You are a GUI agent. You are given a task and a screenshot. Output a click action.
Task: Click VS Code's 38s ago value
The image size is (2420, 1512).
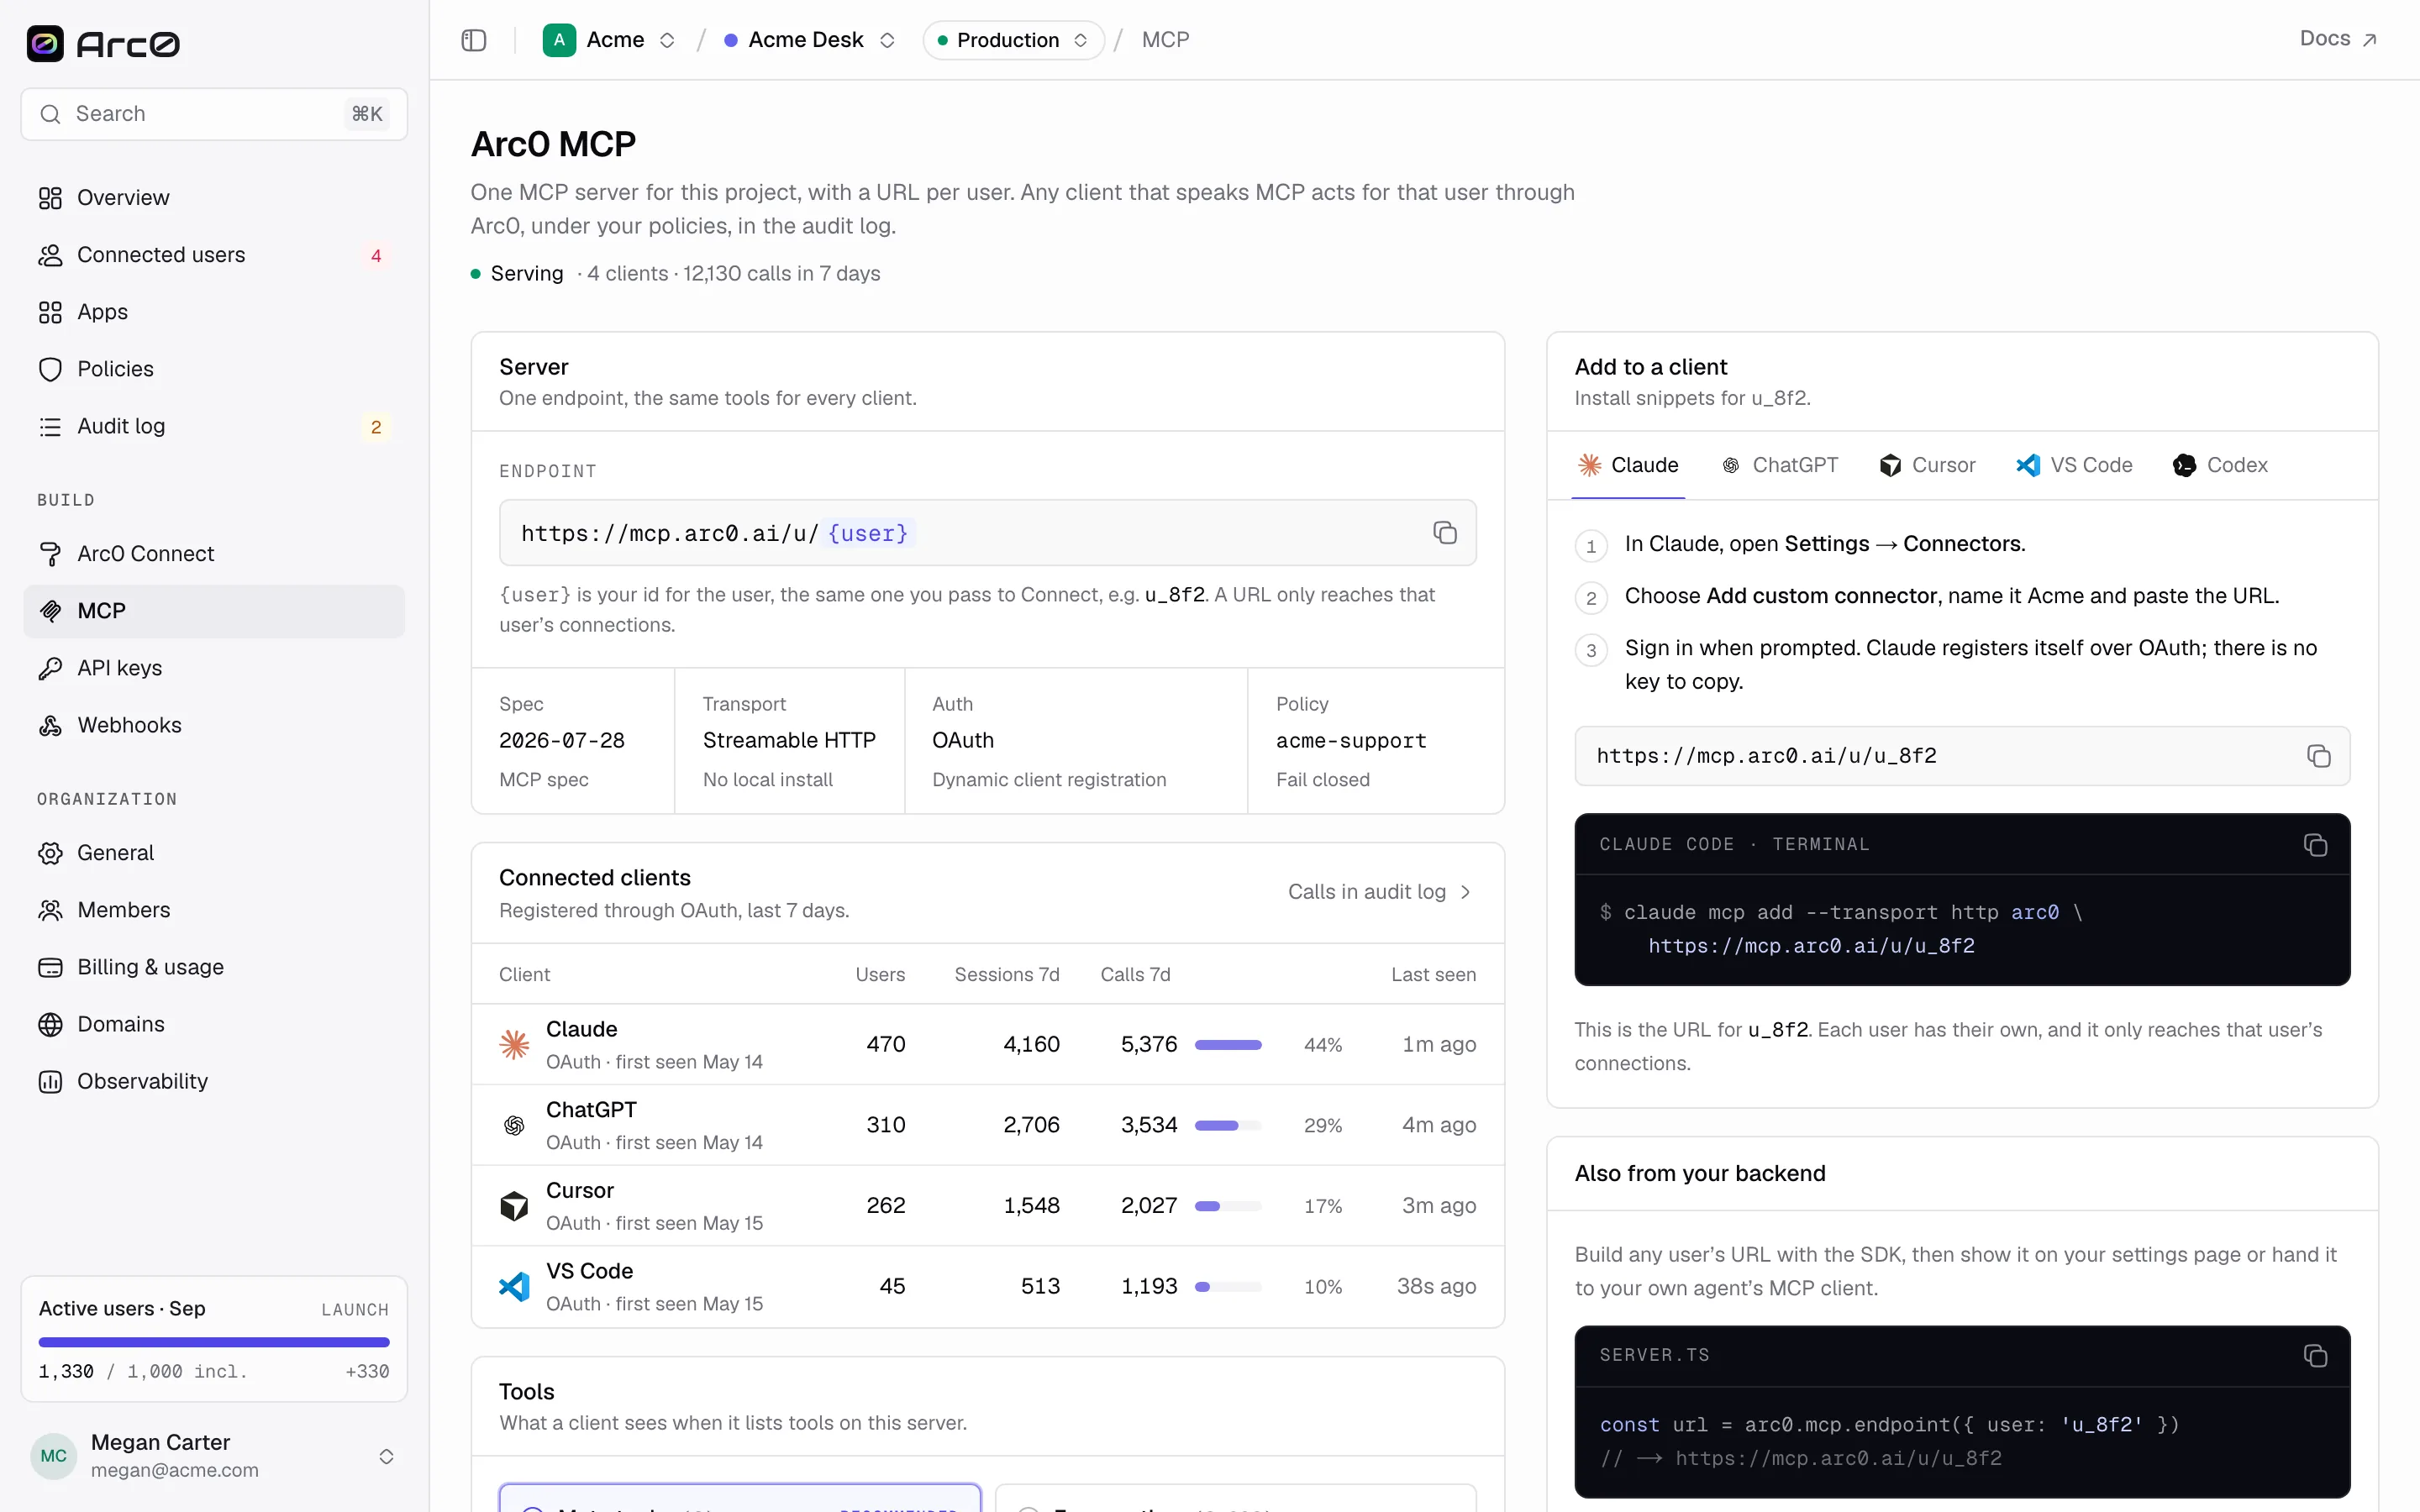[x=1436, y=1287]
